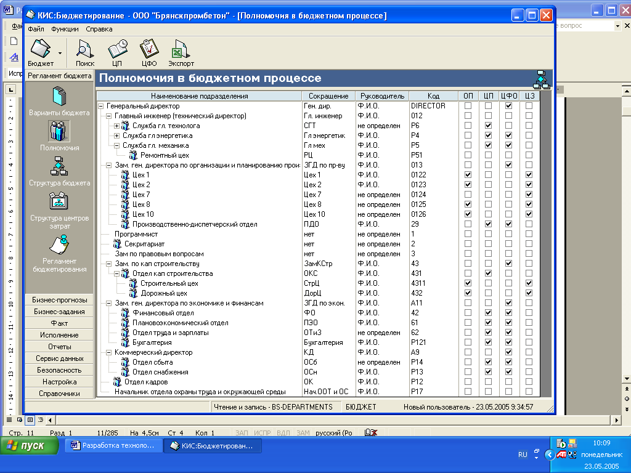Uncheck ОП checkbox for Цех 1
Viewport: 631px width, 473px height.
point(468,175)
